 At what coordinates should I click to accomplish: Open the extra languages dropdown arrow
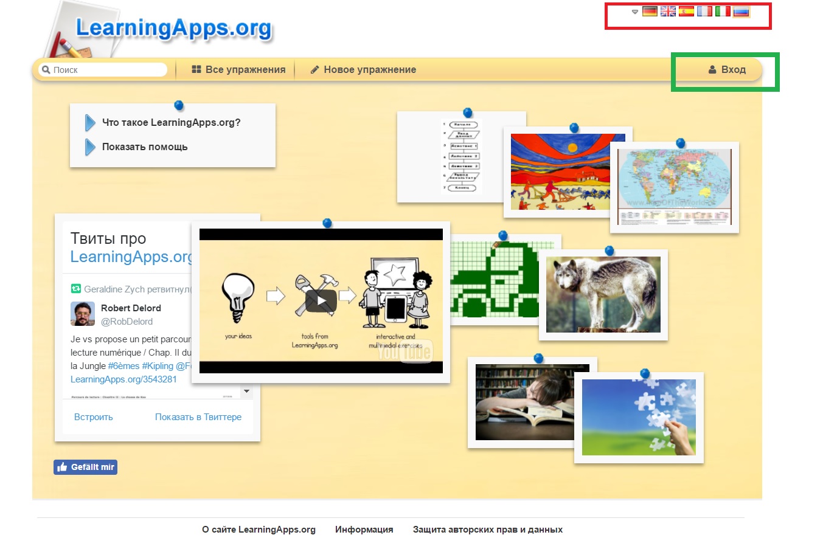coord(634,11)
